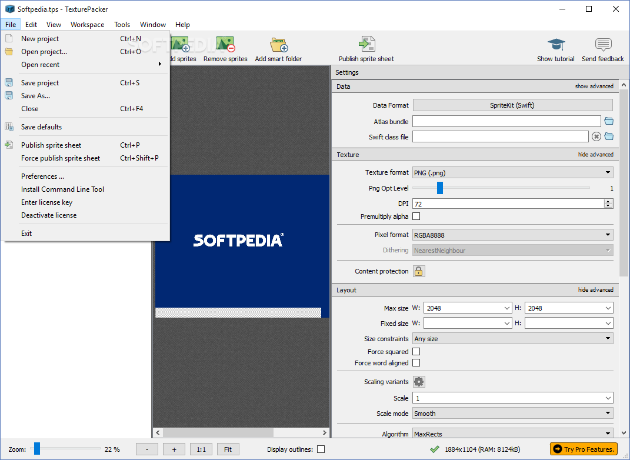The image size is (630, 460).
Task: Clear the Swift class file with the X icon
Action: click(x=596, y=136)
